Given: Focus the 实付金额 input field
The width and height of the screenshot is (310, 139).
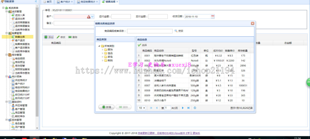Looking at the screenshot, I should (158, 16).
